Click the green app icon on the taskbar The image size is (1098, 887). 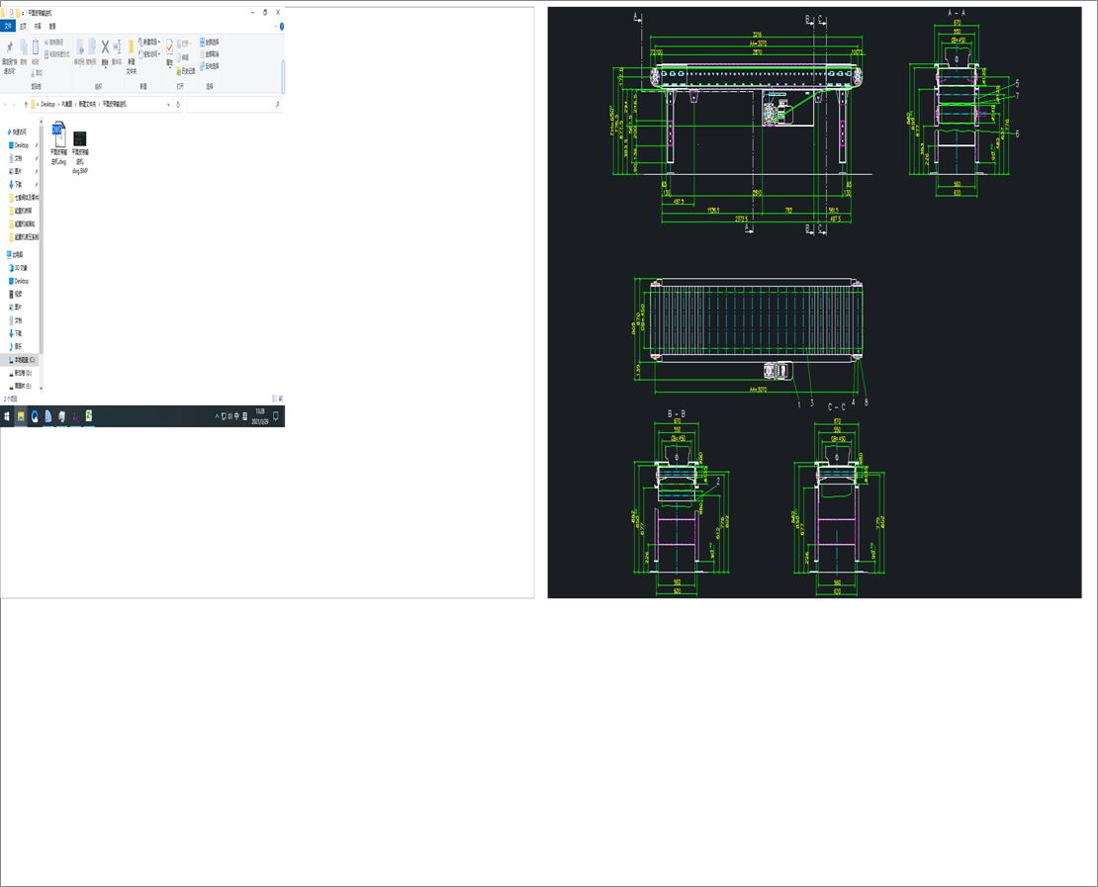[89, 416]
